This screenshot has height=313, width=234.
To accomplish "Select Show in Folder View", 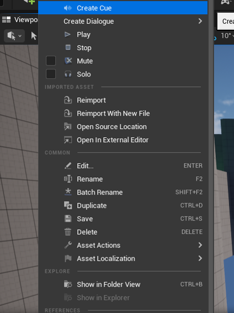I will tap(123, 284).
